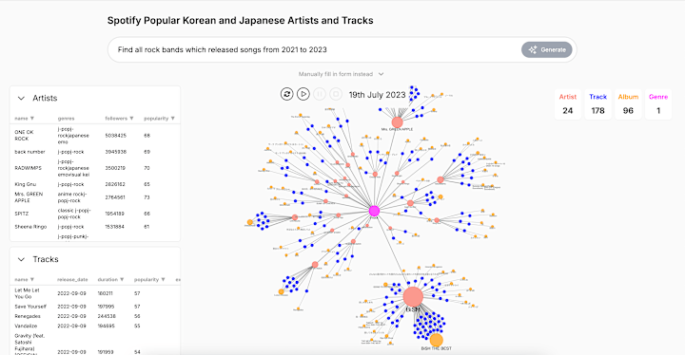Start the timeline animation with play button
Image resolution: width=685 pixels, height=355 pixels.
pos(303,94)
